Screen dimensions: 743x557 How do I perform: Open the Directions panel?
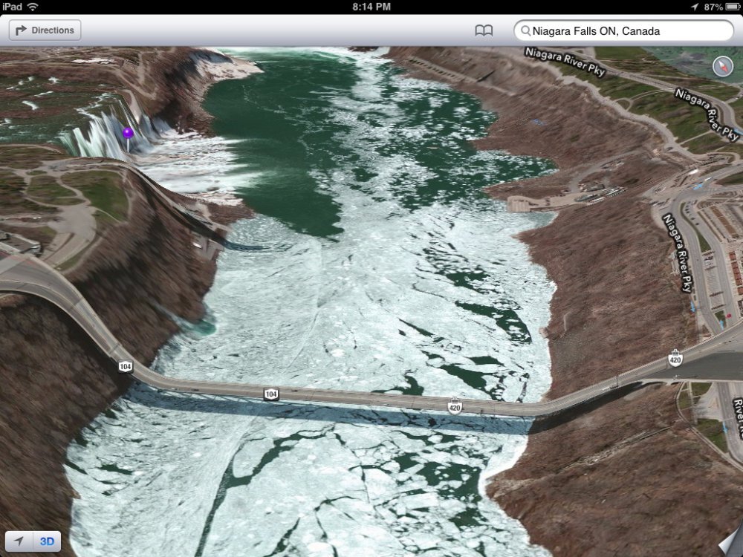tap(44, 30)
